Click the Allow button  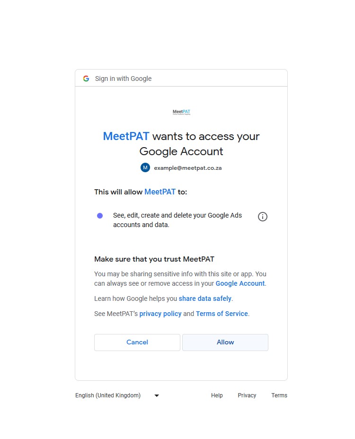pos(225,342)
